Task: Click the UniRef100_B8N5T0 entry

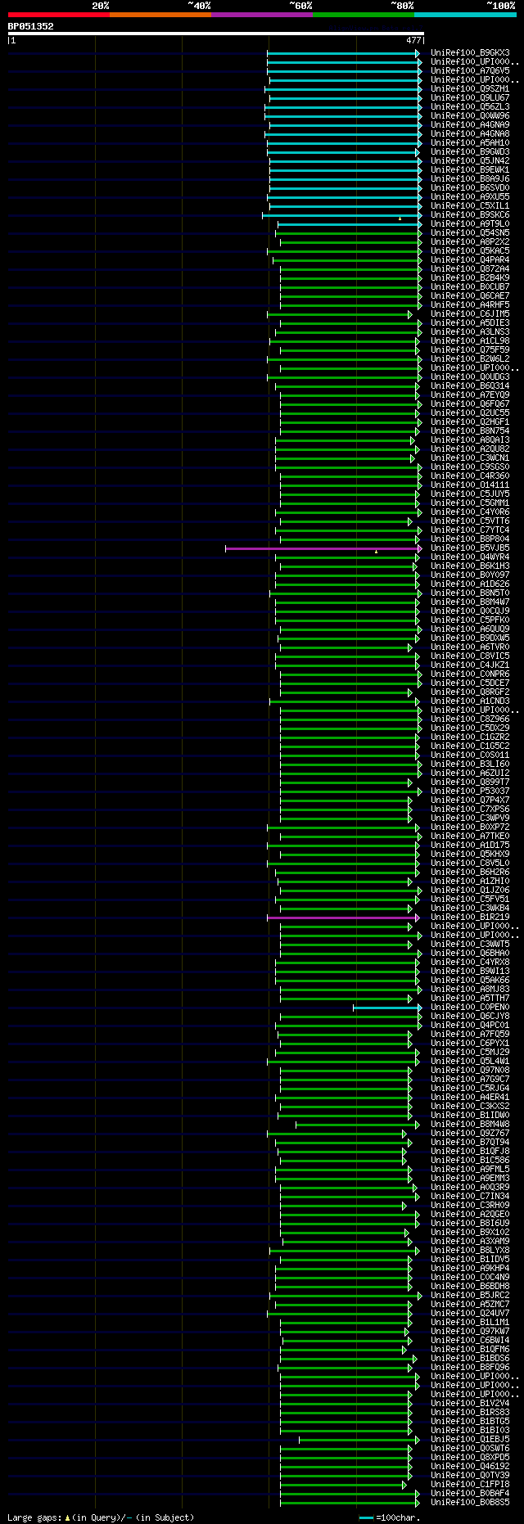Action: coord(470,593)
